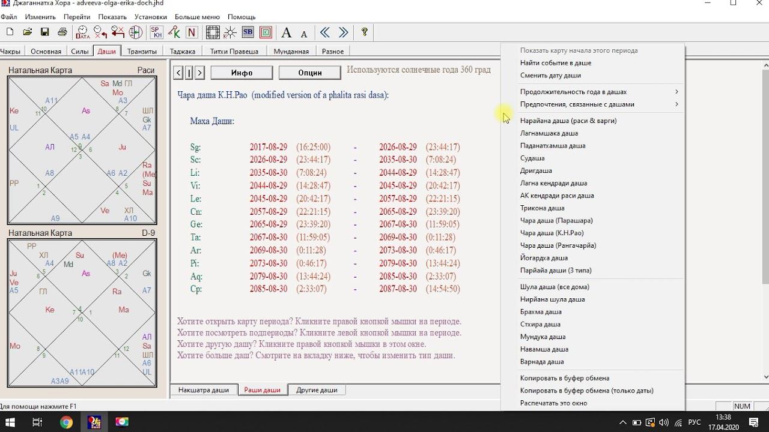Open the Установки menu
This screenshot has width=769, height=432.
click(151, 17)
